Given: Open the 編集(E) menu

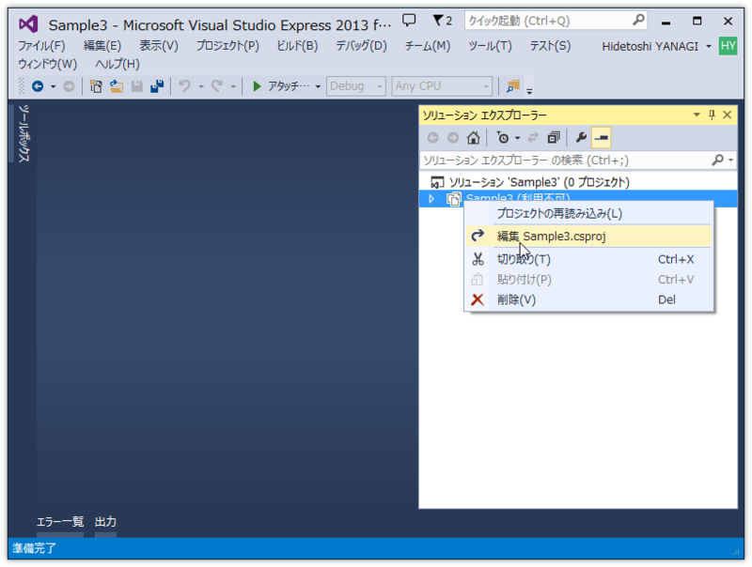Looking at the screenshot, I should tap(102, 46).
